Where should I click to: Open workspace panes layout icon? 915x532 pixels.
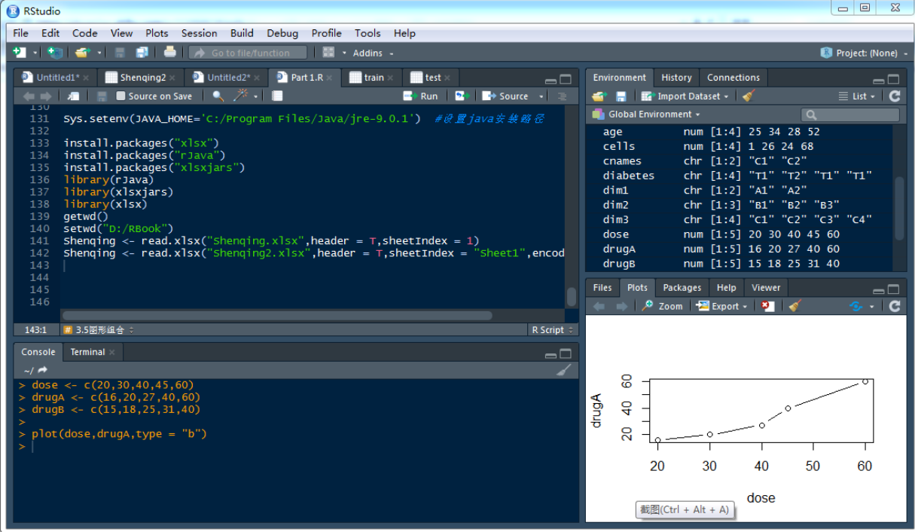pos(328,52)
